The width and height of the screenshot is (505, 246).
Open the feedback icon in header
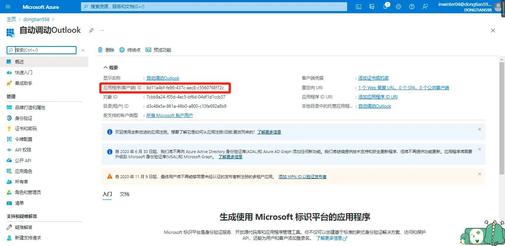tap(425, 7)
